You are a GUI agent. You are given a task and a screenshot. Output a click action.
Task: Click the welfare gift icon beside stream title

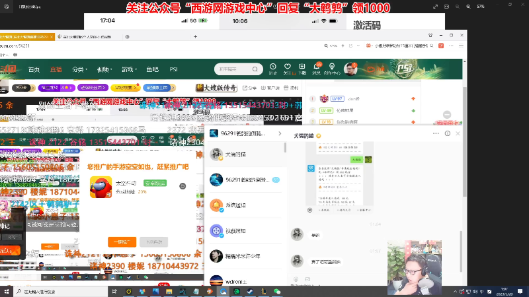coord(291,88)
